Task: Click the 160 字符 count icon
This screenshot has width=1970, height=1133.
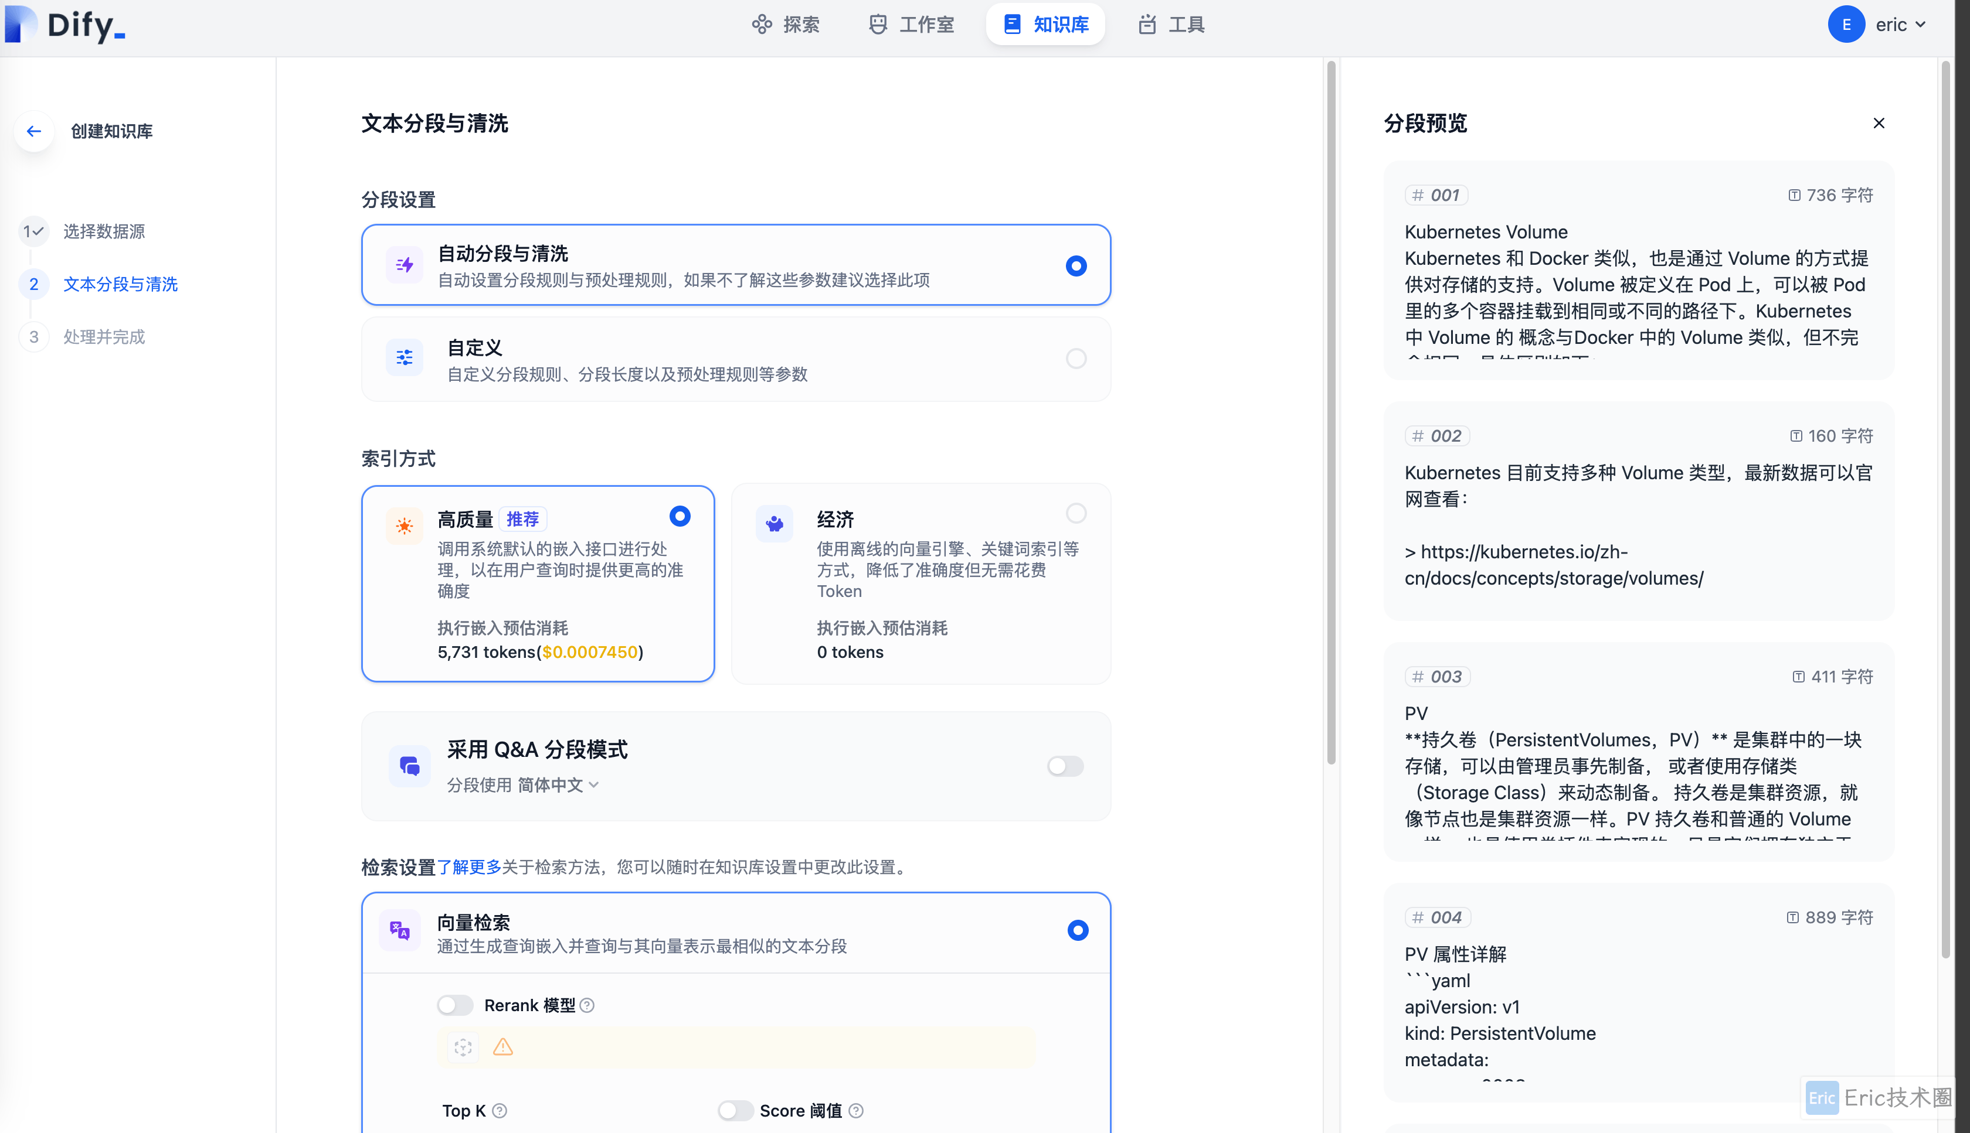Action: pos(1796,436)
